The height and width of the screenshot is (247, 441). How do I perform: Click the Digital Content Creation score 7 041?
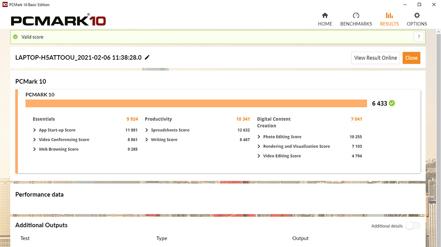pyautogui.click(x=356, y=119)
